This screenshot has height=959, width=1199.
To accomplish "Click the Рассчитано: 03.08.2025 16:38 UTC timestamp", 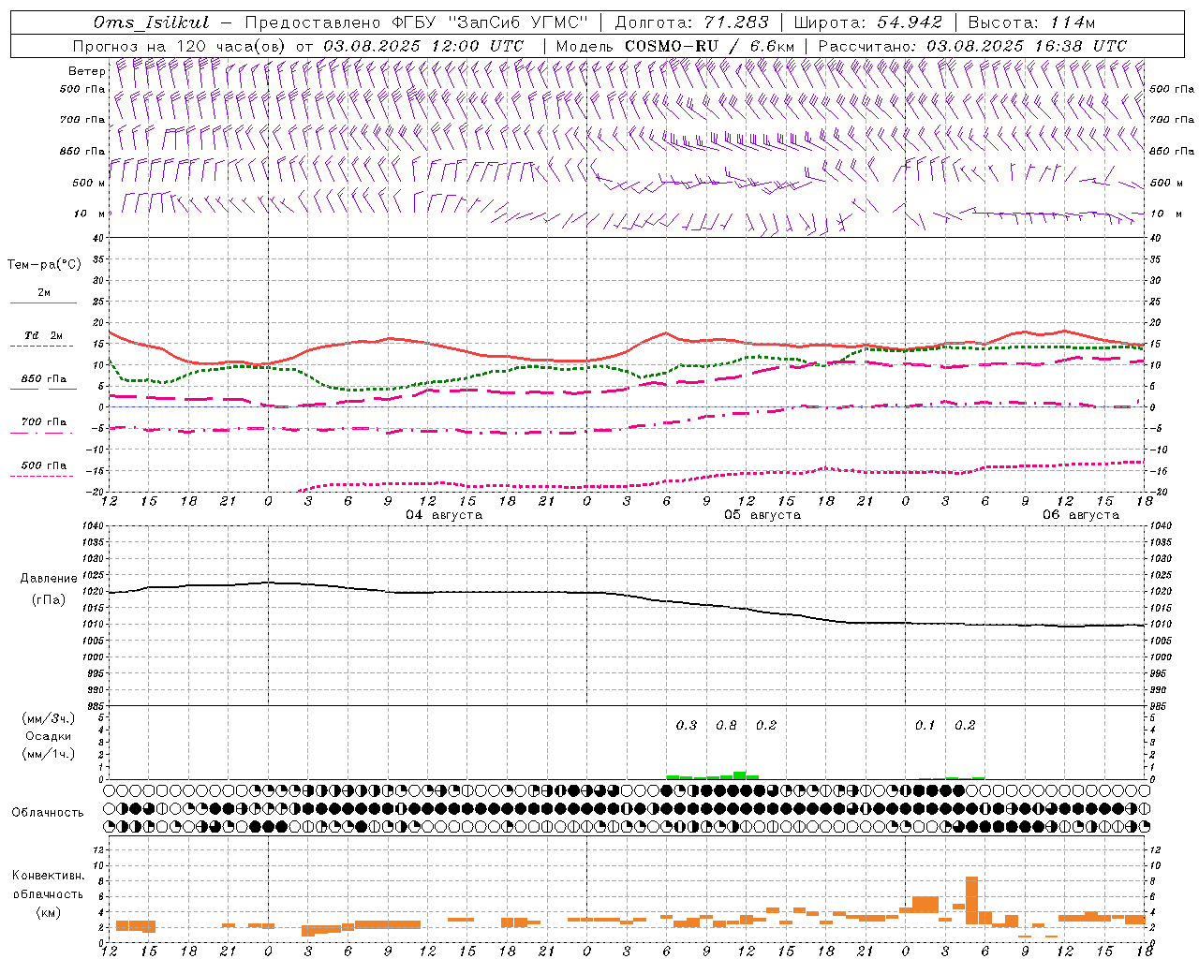I will tap(972, 46).
